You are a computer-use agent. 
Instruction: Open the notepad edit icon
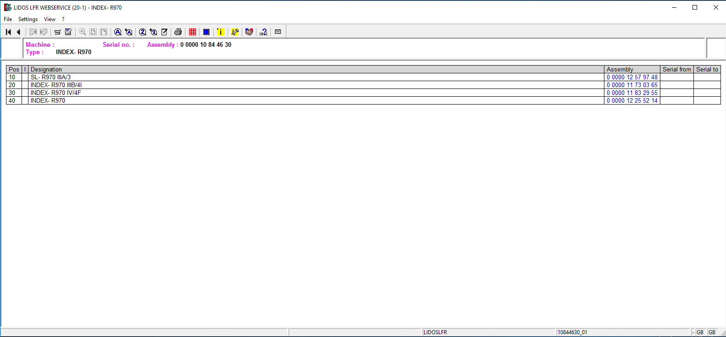click(164, 32)
